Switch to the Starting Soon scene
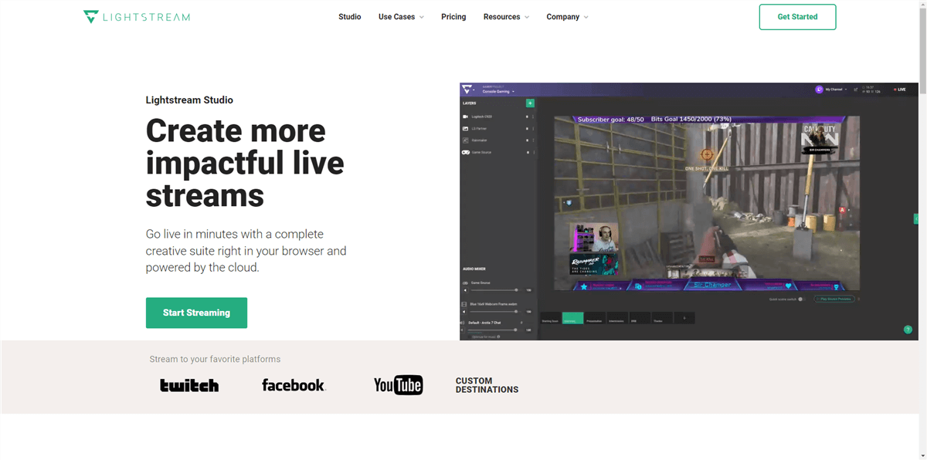 tap(550, 318)
